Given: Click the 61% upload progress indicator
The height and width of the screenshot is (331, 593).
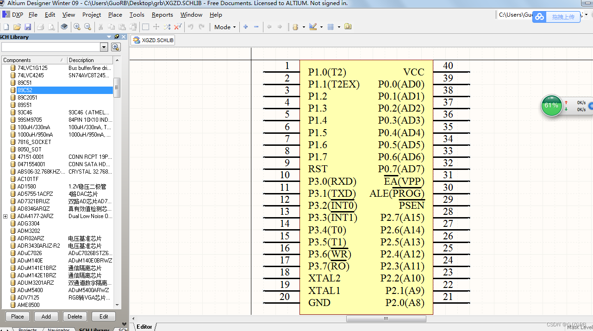Looking at the screenshot, I should click(x=551, y=106).
